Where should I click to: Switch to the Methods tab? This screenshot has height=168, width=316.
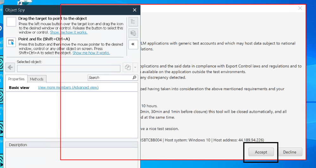[x=37, y=79]
